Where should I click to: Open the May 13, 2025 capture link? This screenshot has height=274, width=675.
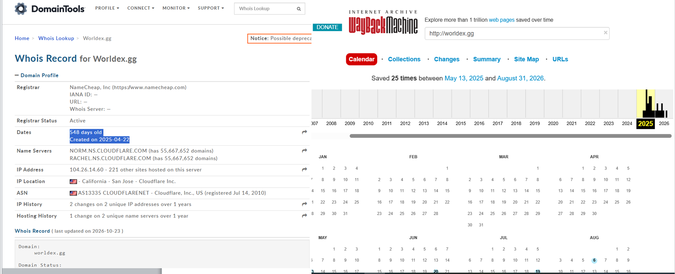pyautogui.click(x=464, y=78)
